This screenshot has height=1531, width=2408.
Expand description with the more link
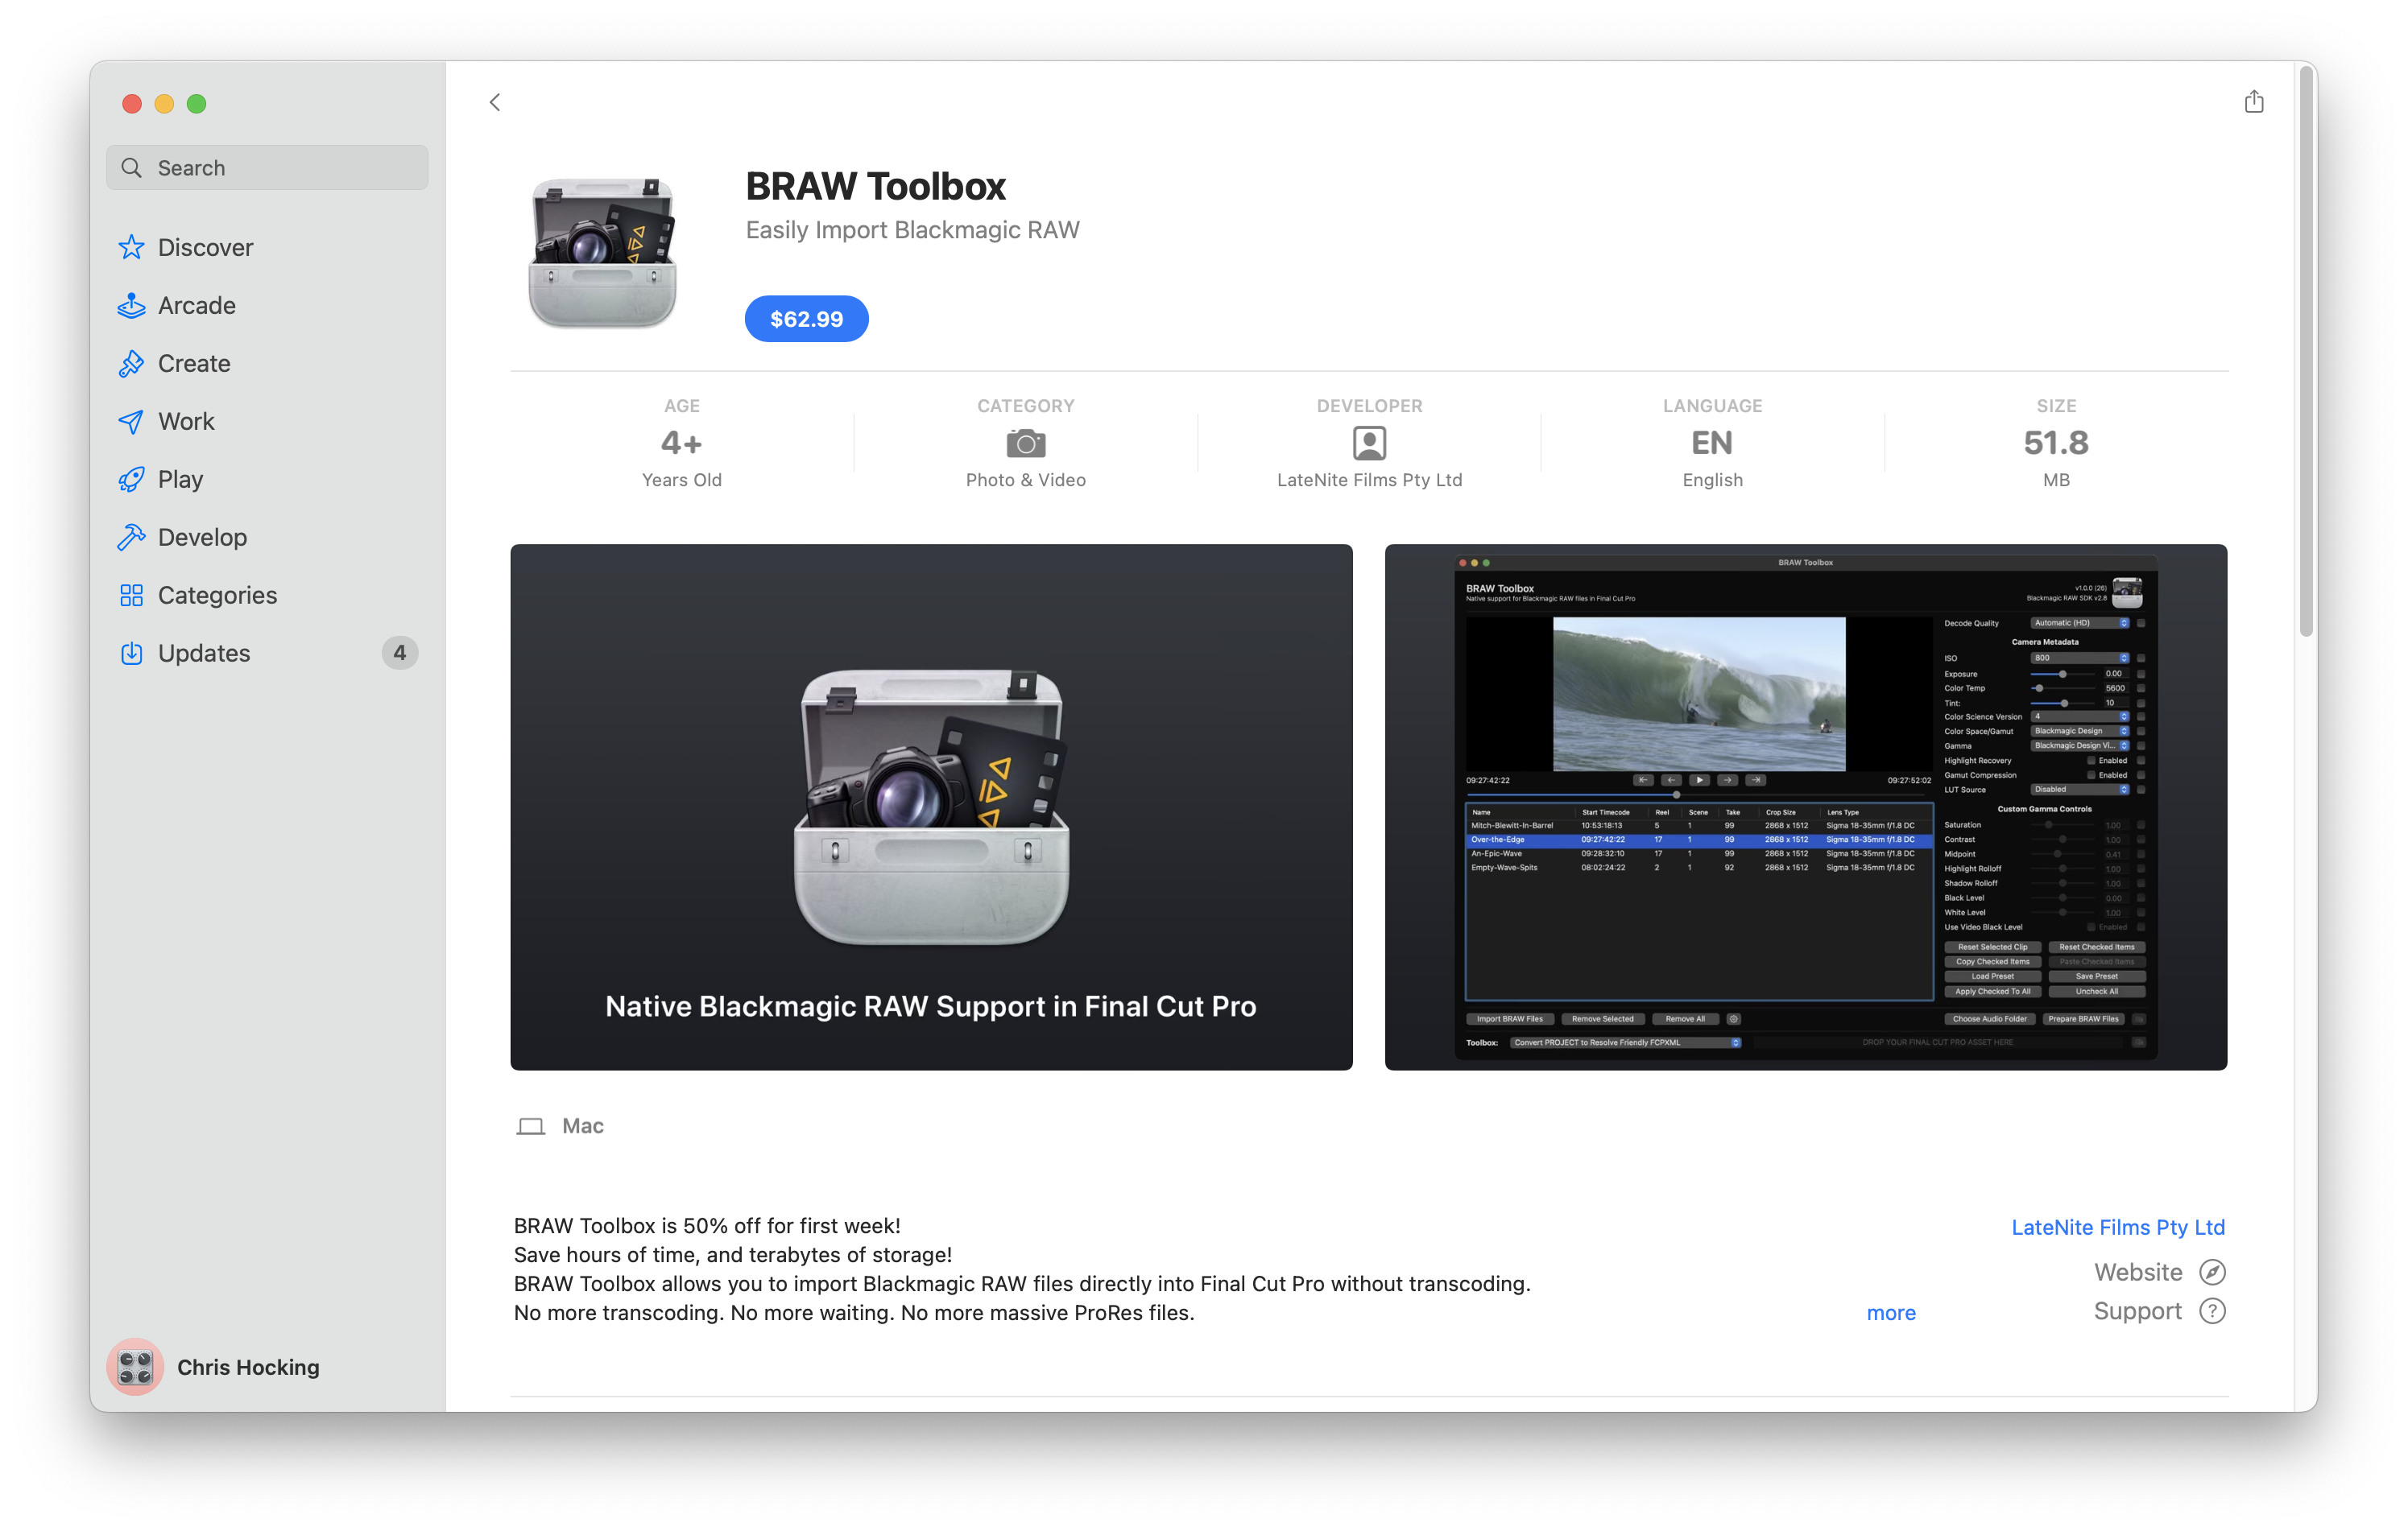coord(1890,1312)
